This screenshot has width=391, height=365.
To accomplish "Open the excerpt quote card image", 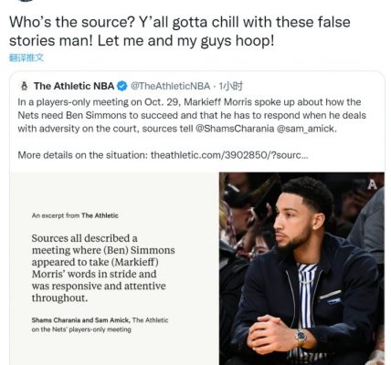I will pyautogui.click(x=114, y=268).
